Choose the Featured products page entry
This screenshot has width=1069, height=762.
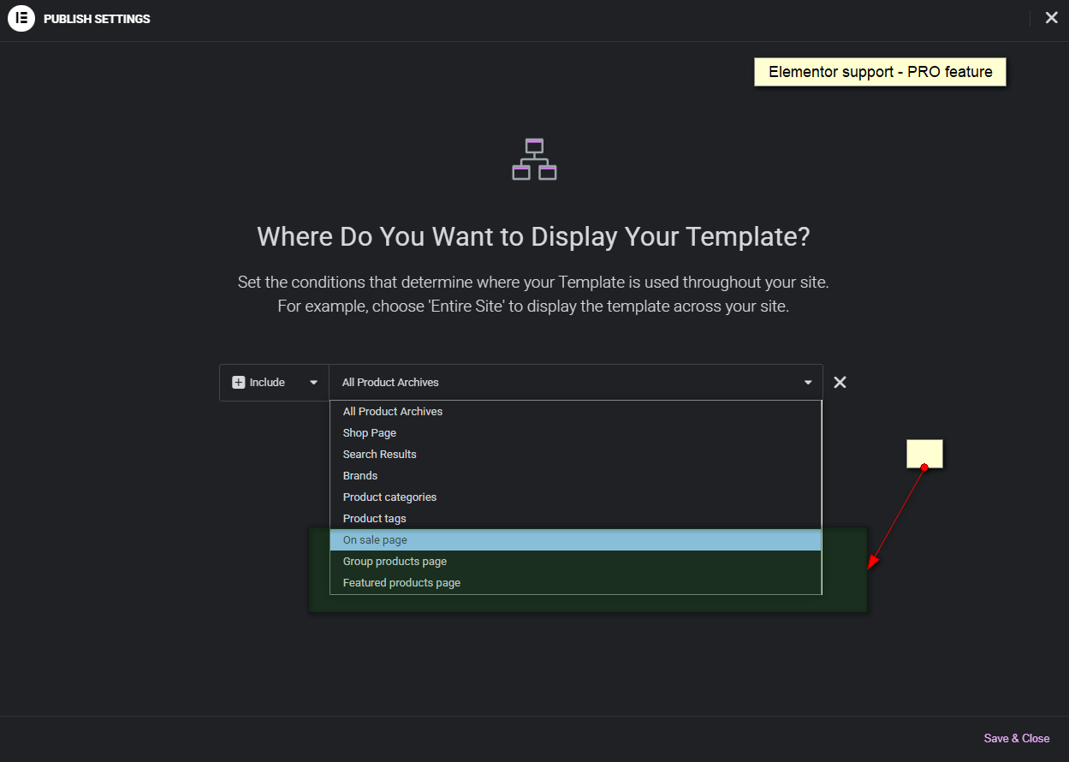click(401, 582)
